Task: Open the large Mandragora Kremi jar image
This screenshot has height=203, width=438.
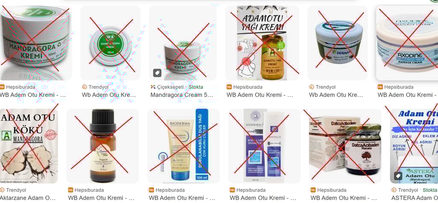Action: click(36, 43)
